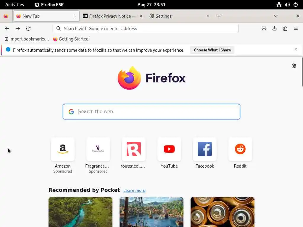Image resolution: width=303 pixels, height=227 pixels.
Task: Switch to the Settings tab
Action: tap(180, 16)
